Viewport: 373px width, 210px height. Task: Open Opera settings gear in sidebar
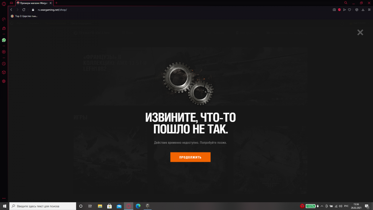[4, 81]
